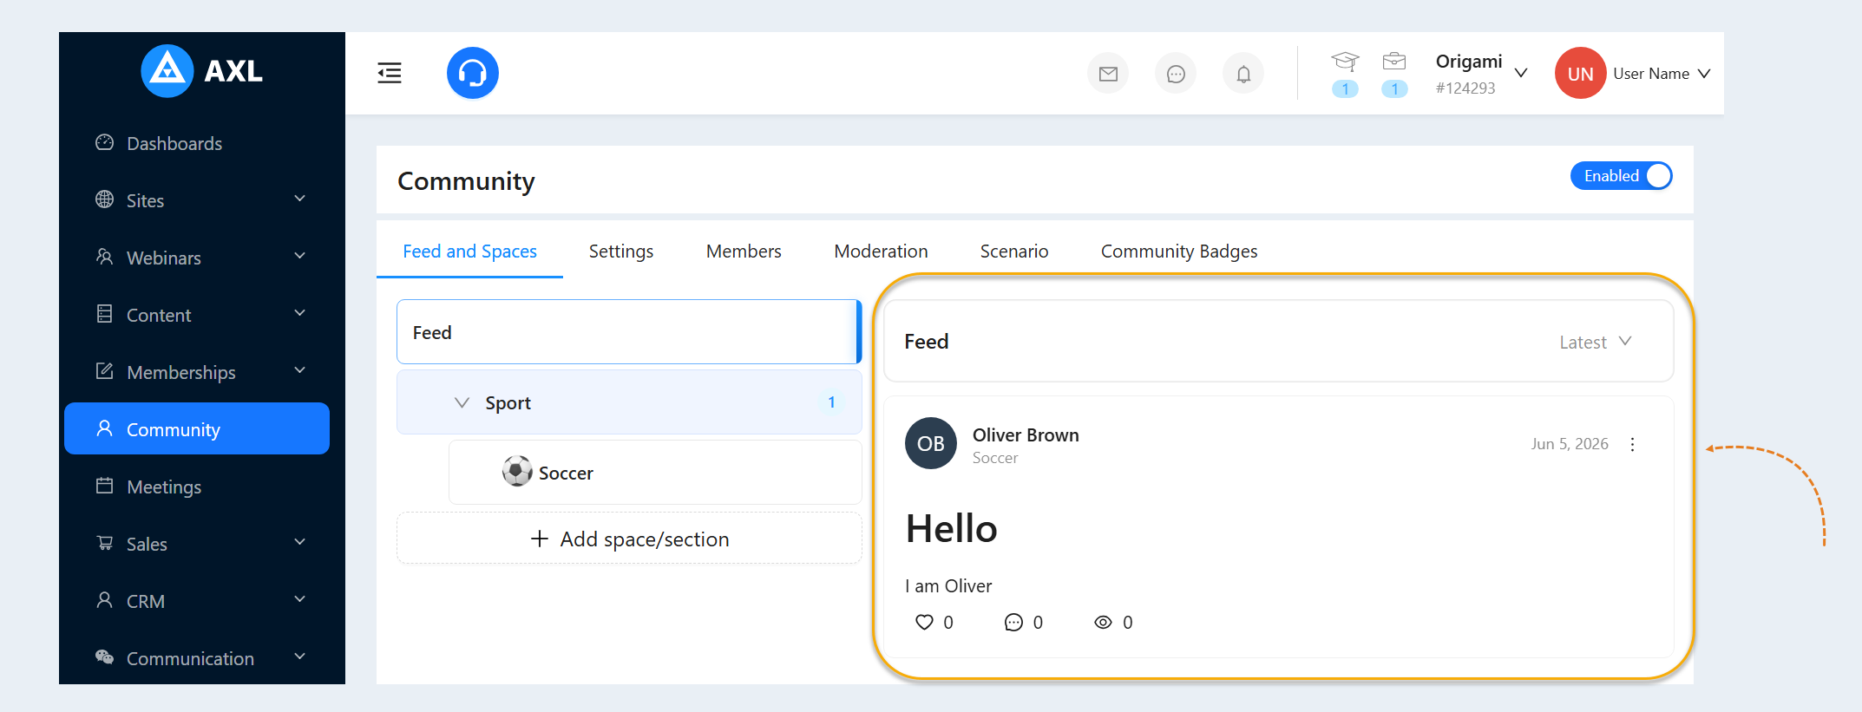Click the badge under briefcase icon
Image resolution: width=1862 pixels, height=712 pixels.
1394,88
